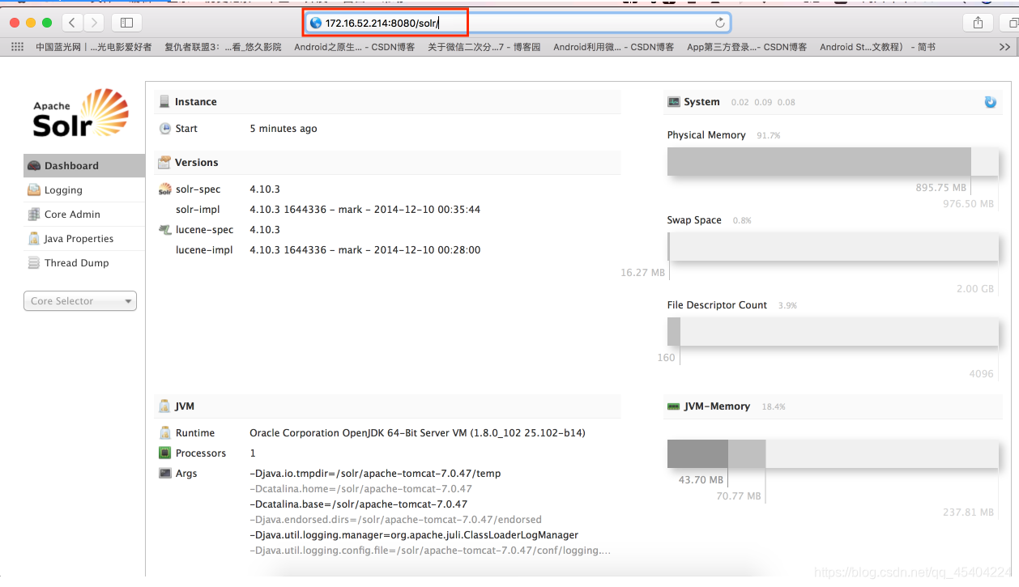Click the Java Properties icon
Screen dimensions: 1019x587
[x=34, y=238]
